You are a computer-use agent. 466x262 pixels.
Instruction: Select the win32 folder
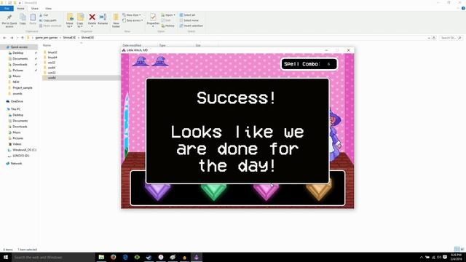[x=52, y=73]
